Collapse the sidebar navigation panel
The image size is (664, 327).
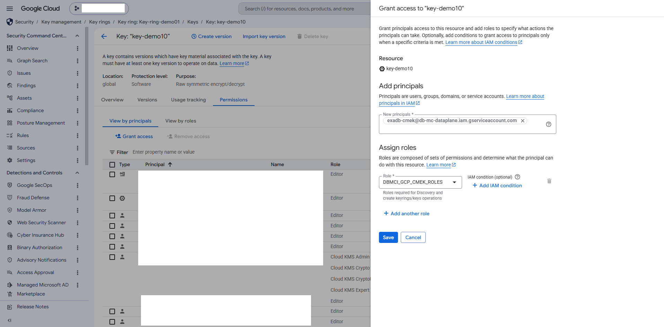[x=9, y=320]
